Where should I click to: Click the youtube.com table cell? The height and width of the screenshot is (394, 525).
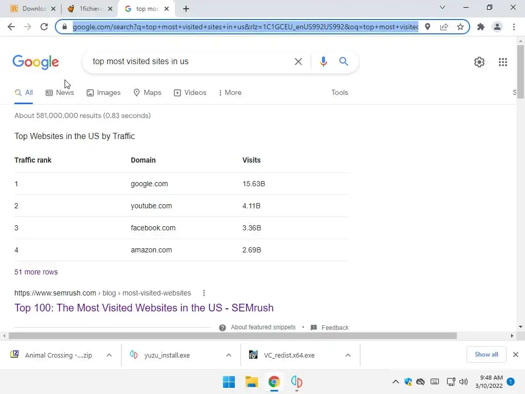tap(151, 206)
